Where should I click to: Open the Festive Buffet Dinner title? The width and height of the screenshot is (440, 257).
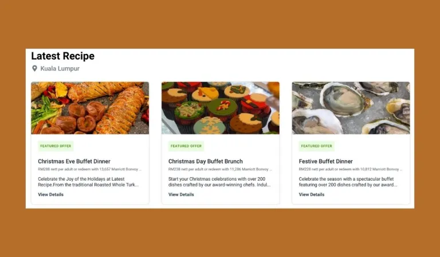coord(326,162)
